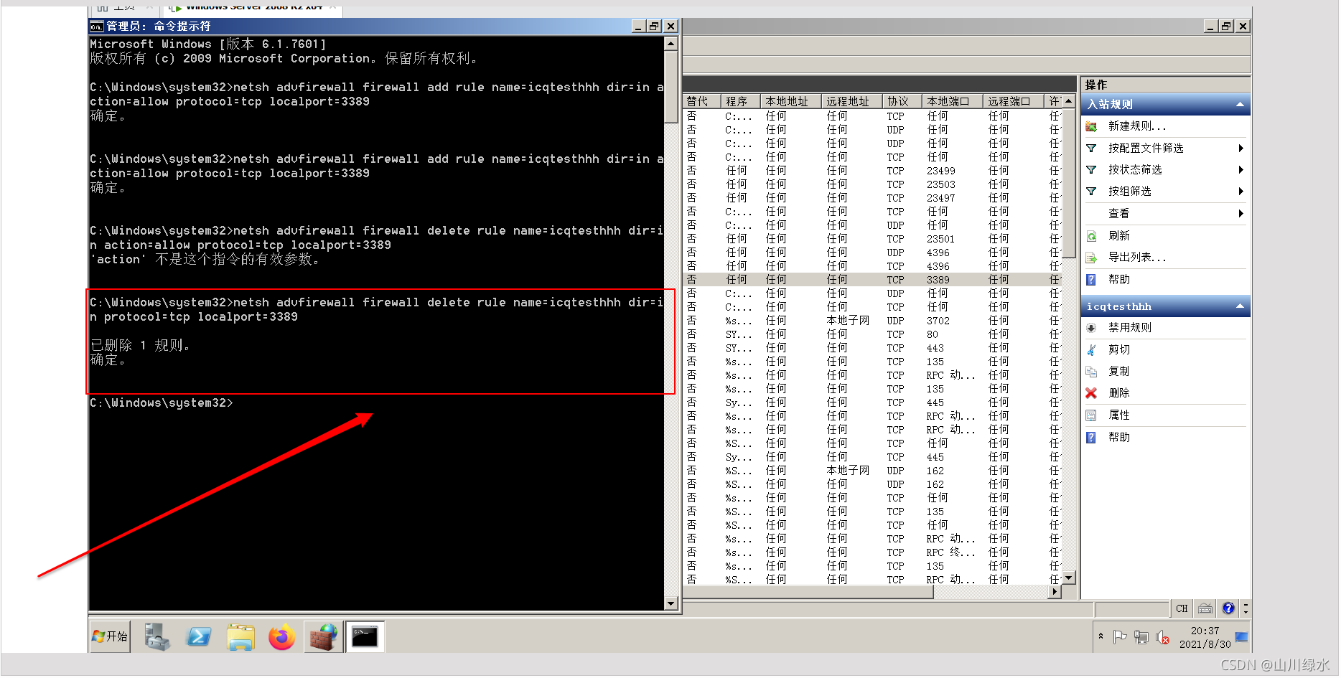Click the Refresh (刷新) action icon
The image size is (1341, 678).
[1092, 236]
